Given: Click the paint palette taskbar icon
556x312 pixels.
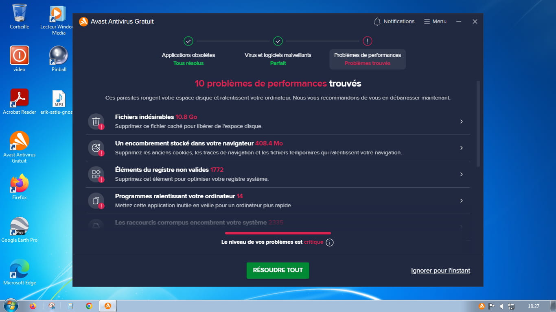Looking at the screenshot, I should pos(52,306).
